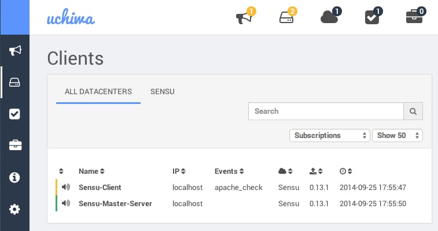Image resolution: width=438 pixels, height=231 pixels.
Task: Sort table by IP column
Action: (179, 171)
